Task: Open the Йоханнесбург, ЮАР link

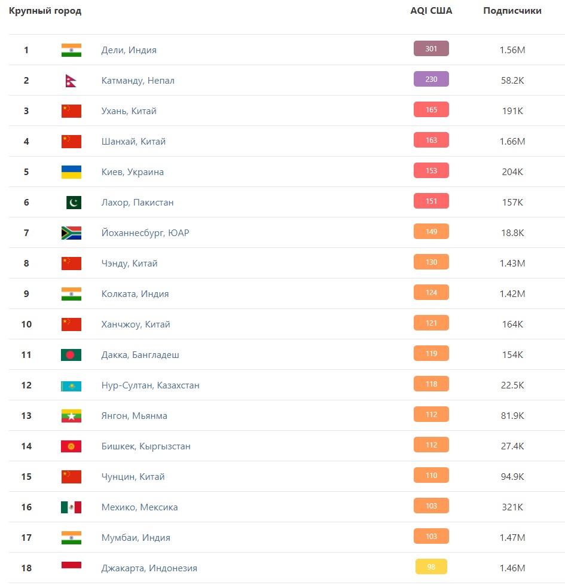Action: pos(145,233)
